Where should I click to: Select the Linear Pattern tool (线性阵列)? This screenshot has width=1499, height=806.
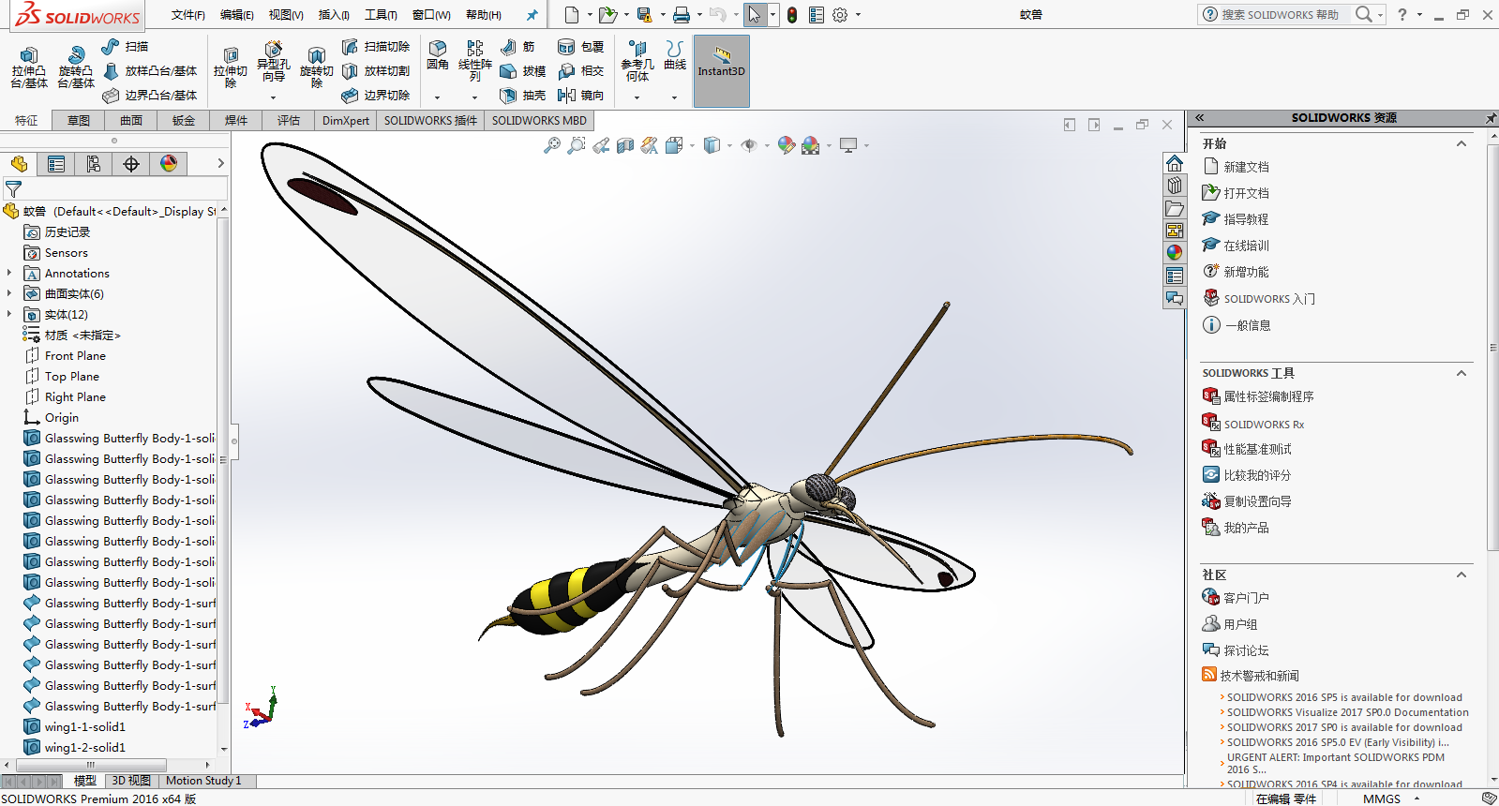(x=475, y=61)
